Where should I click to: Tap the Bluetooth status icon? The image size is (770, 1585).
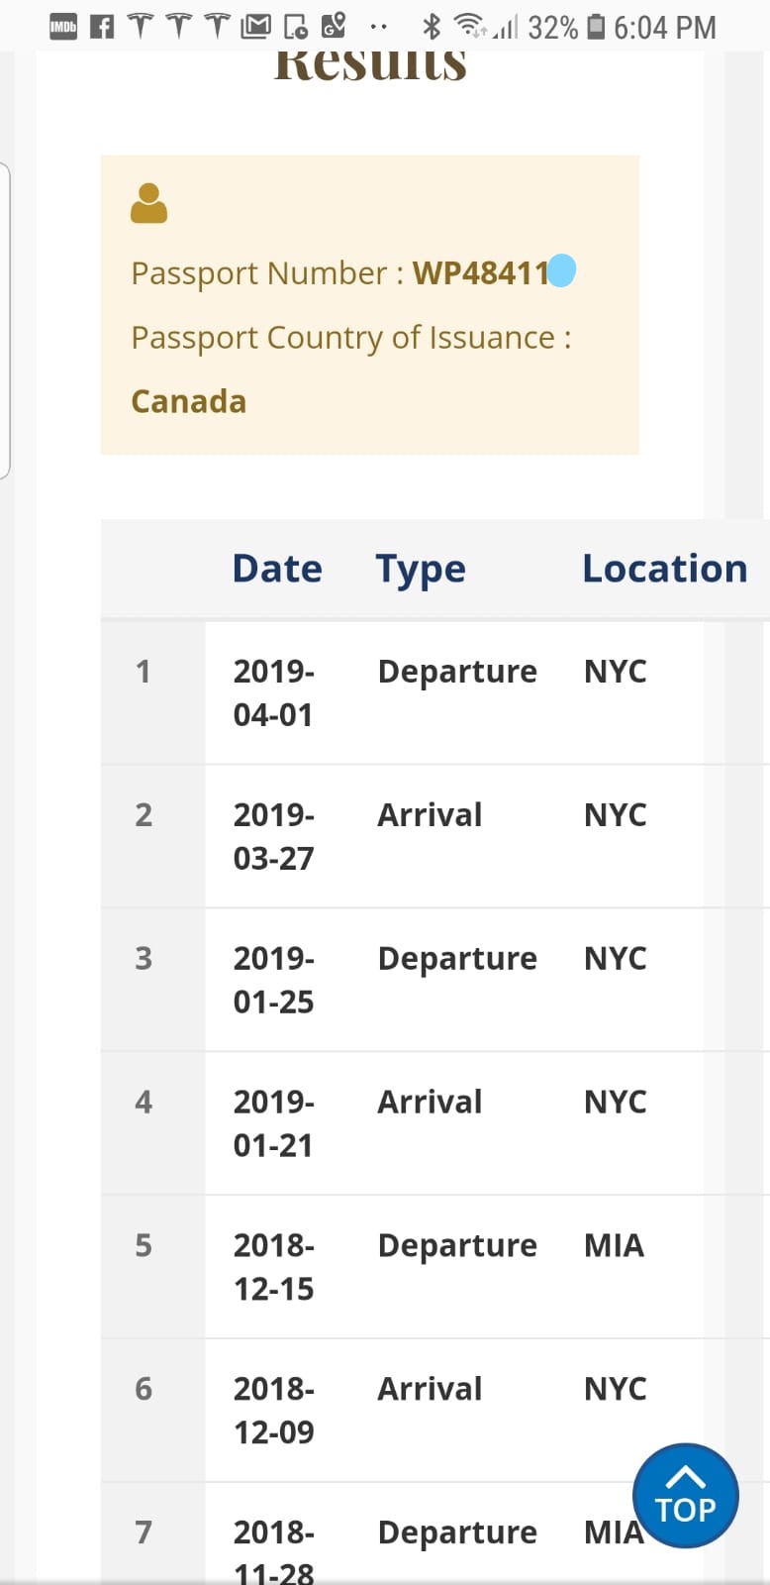pos(432,27)
